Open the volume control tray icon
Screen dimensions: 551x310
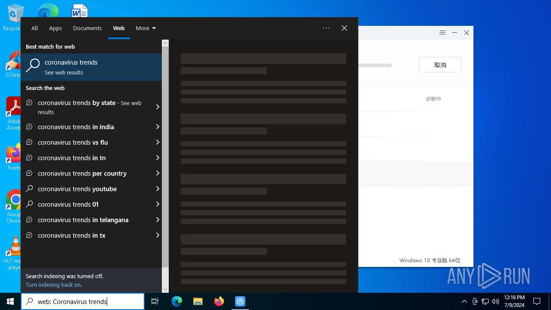(x=495, y=301)
